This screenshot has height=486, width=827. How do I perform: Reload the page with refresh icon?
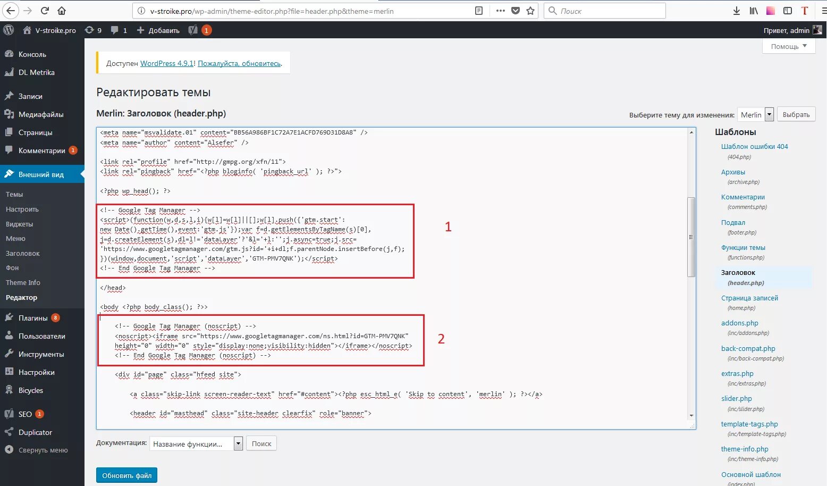coord(45,11)
